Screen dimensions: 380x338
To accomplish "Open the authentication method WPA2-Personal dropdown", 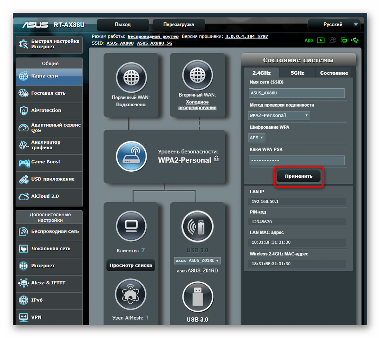I will pyautogui.click(x=279, y=115).
